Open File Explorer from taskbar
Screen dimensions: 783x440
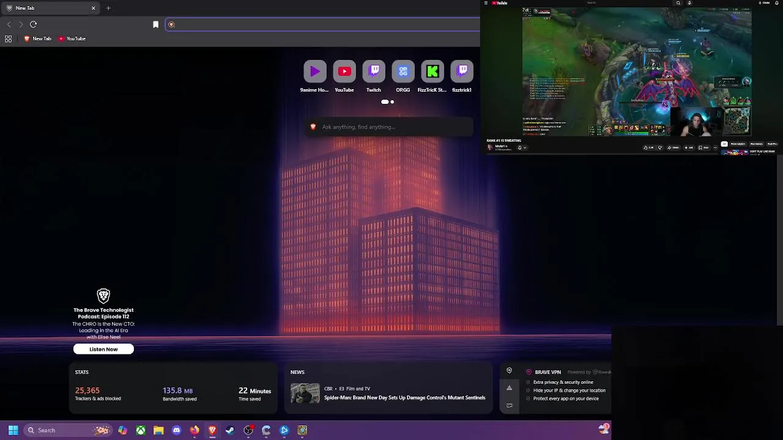tap(158, 430)
